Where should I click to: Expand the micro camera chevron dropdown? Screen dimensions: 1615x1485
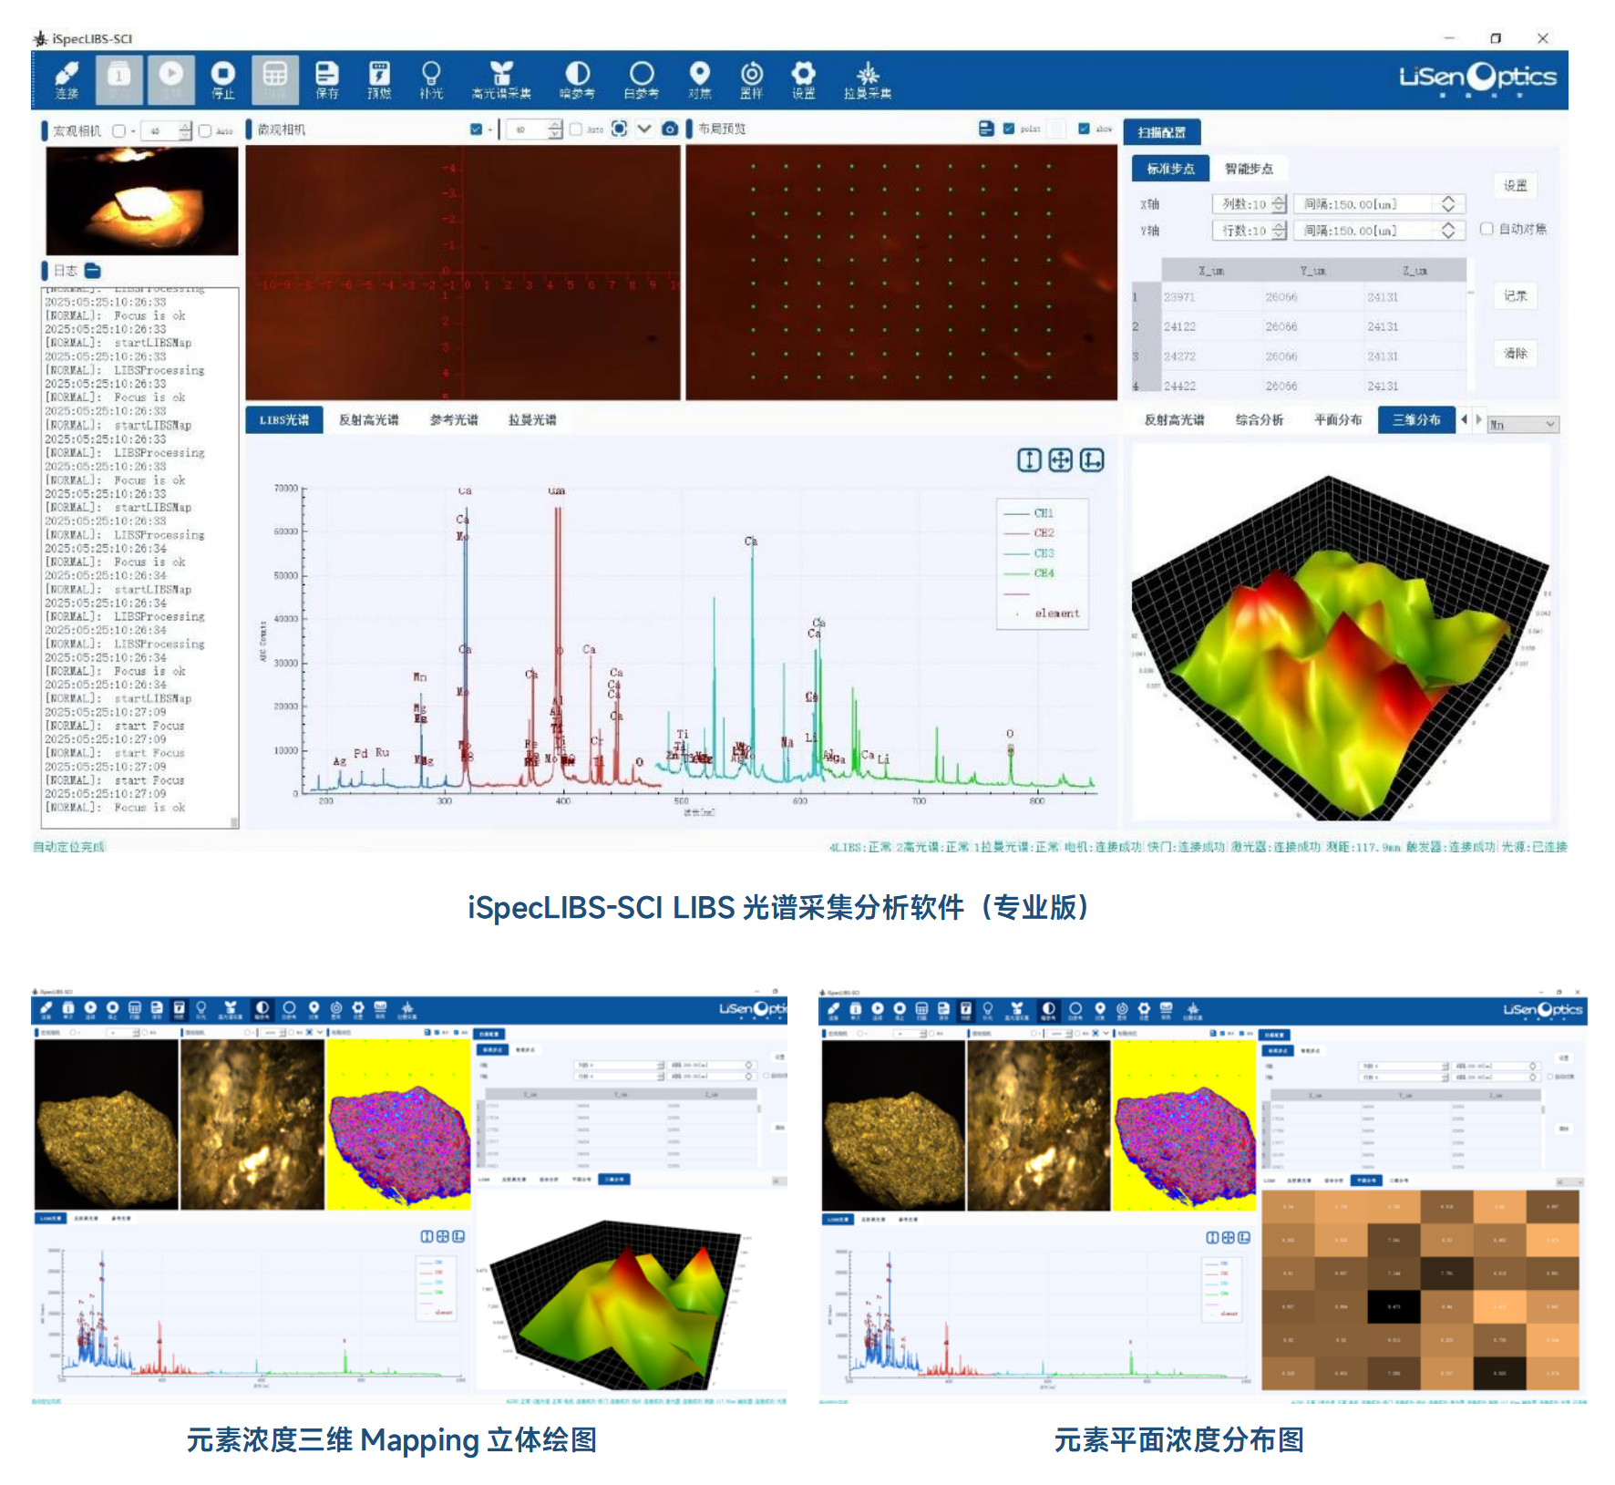tap(644, 129)
